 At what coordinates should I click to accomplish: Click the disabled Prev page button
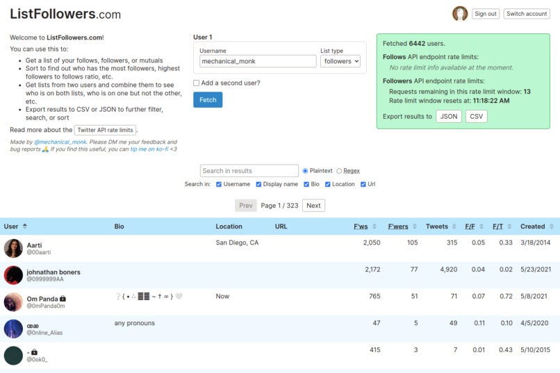pyautogui.click(x=246, y=205)
